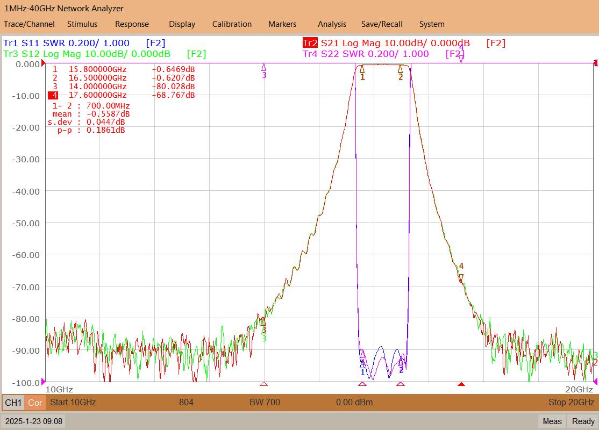Click the [F2] label next to Tr3
The width and height of the screenshot is (599, 430).
pos(196,54)
